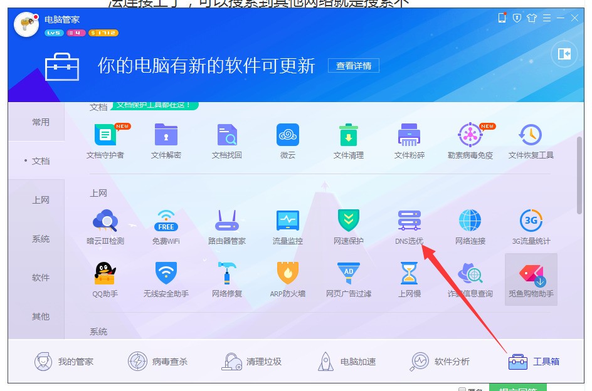
Task: Select 其他 sidebar category
Action: [36, 316]
